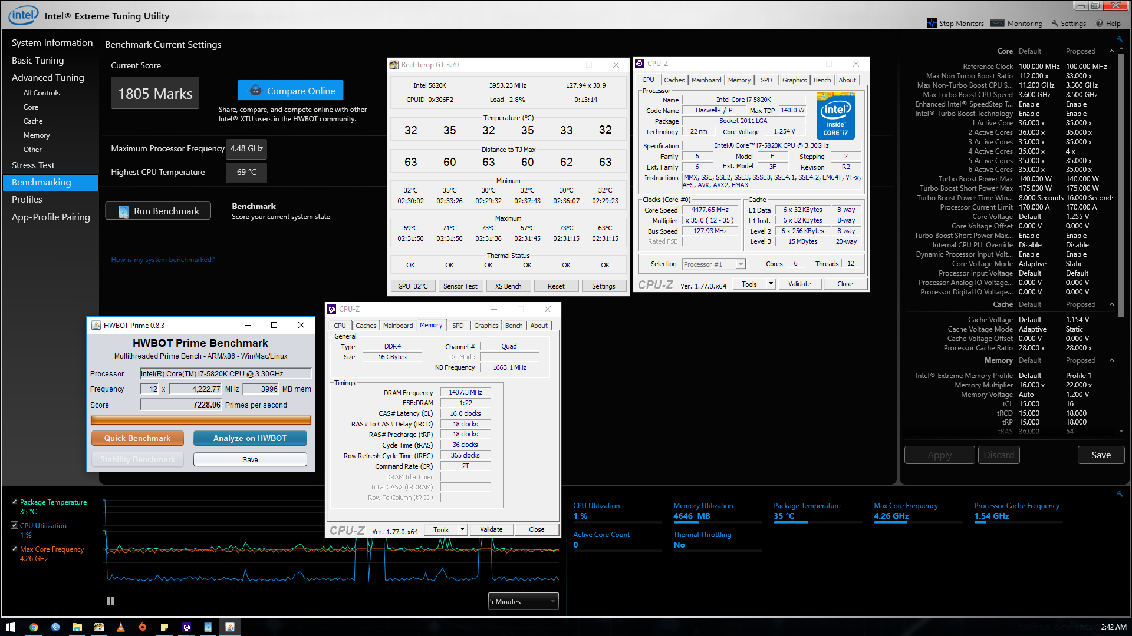The height and width of the screenshot is (636, 1132).
Task: Click Sensor Test in Real Temp
Action: click(460, 286)
